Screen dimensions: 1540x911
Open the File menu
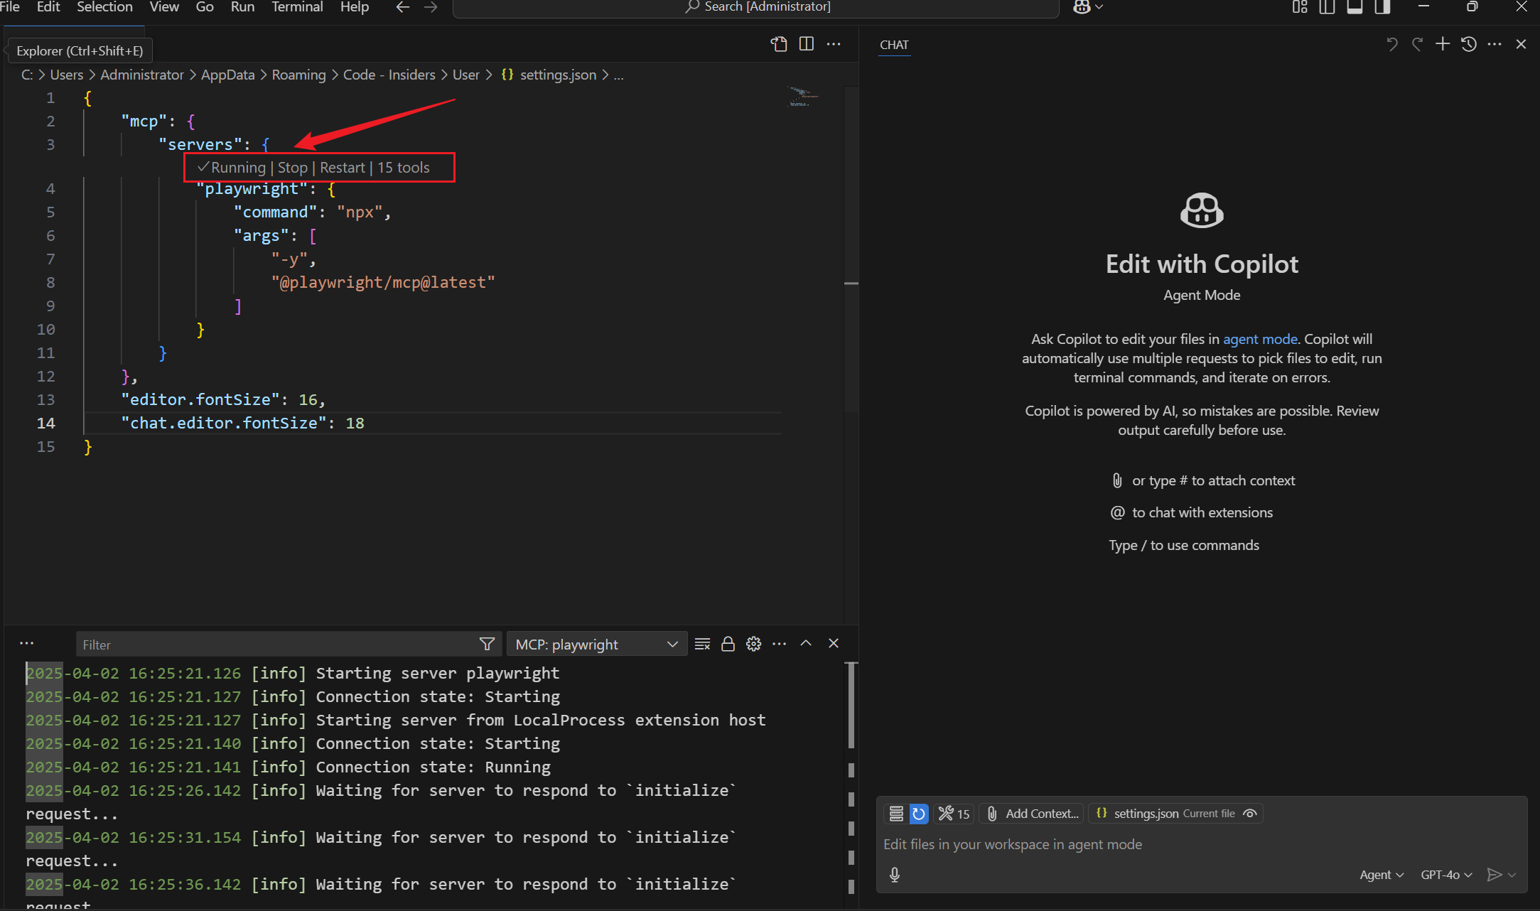click(x=10, y=7)
